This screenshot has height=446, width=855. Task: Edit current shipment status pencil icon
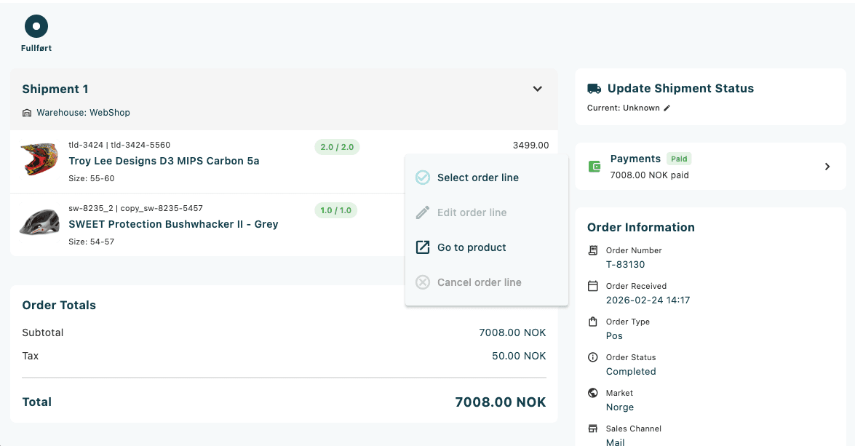click(667, 108)
